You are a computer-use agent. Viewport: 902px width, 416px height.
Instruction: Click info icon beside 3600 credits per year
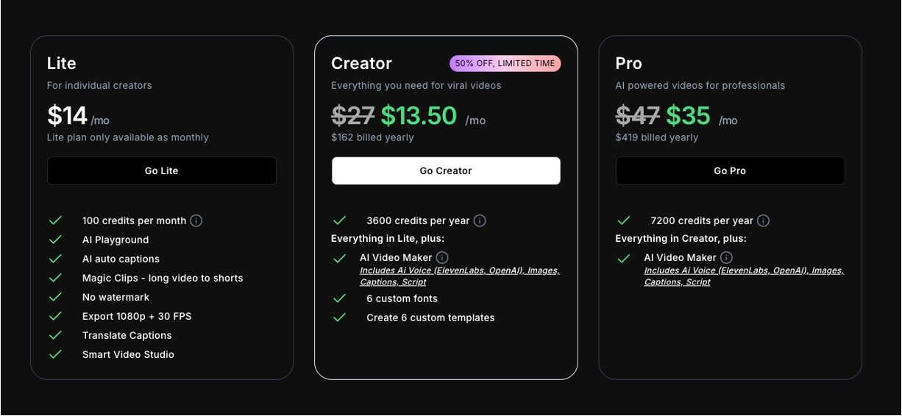[x=480, y=220]
